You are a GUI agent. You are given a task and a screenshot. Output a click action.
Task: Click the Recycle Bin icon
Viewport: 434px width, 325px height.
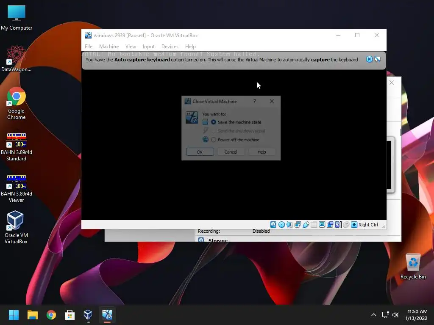(413, 267)
